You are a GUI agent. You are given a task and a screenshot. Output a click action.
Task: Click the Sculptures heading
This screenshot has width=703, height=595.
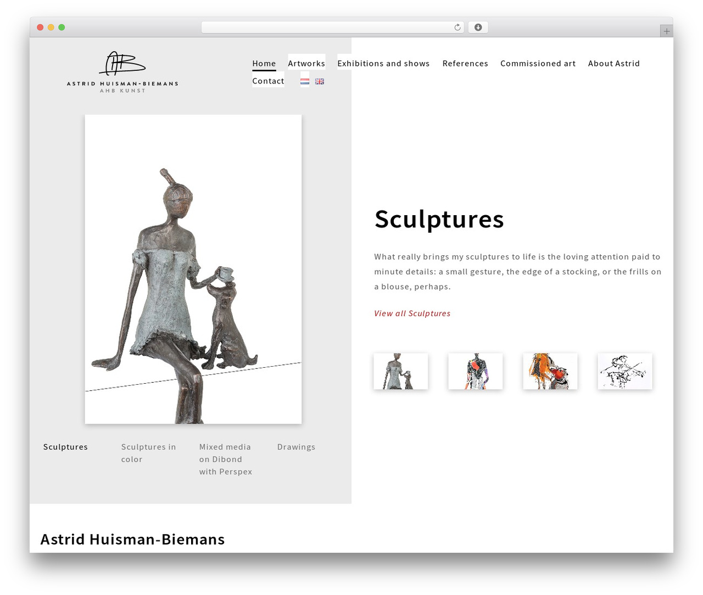[439, 219]
